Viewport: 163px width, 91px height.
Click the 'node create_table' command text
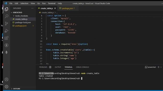tap(90, 73)
